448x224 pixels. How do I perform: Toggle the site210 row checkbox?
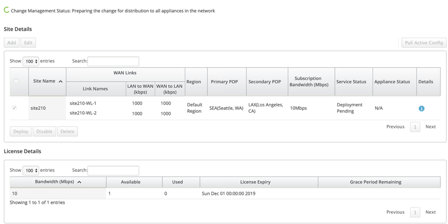pos(14,108)
